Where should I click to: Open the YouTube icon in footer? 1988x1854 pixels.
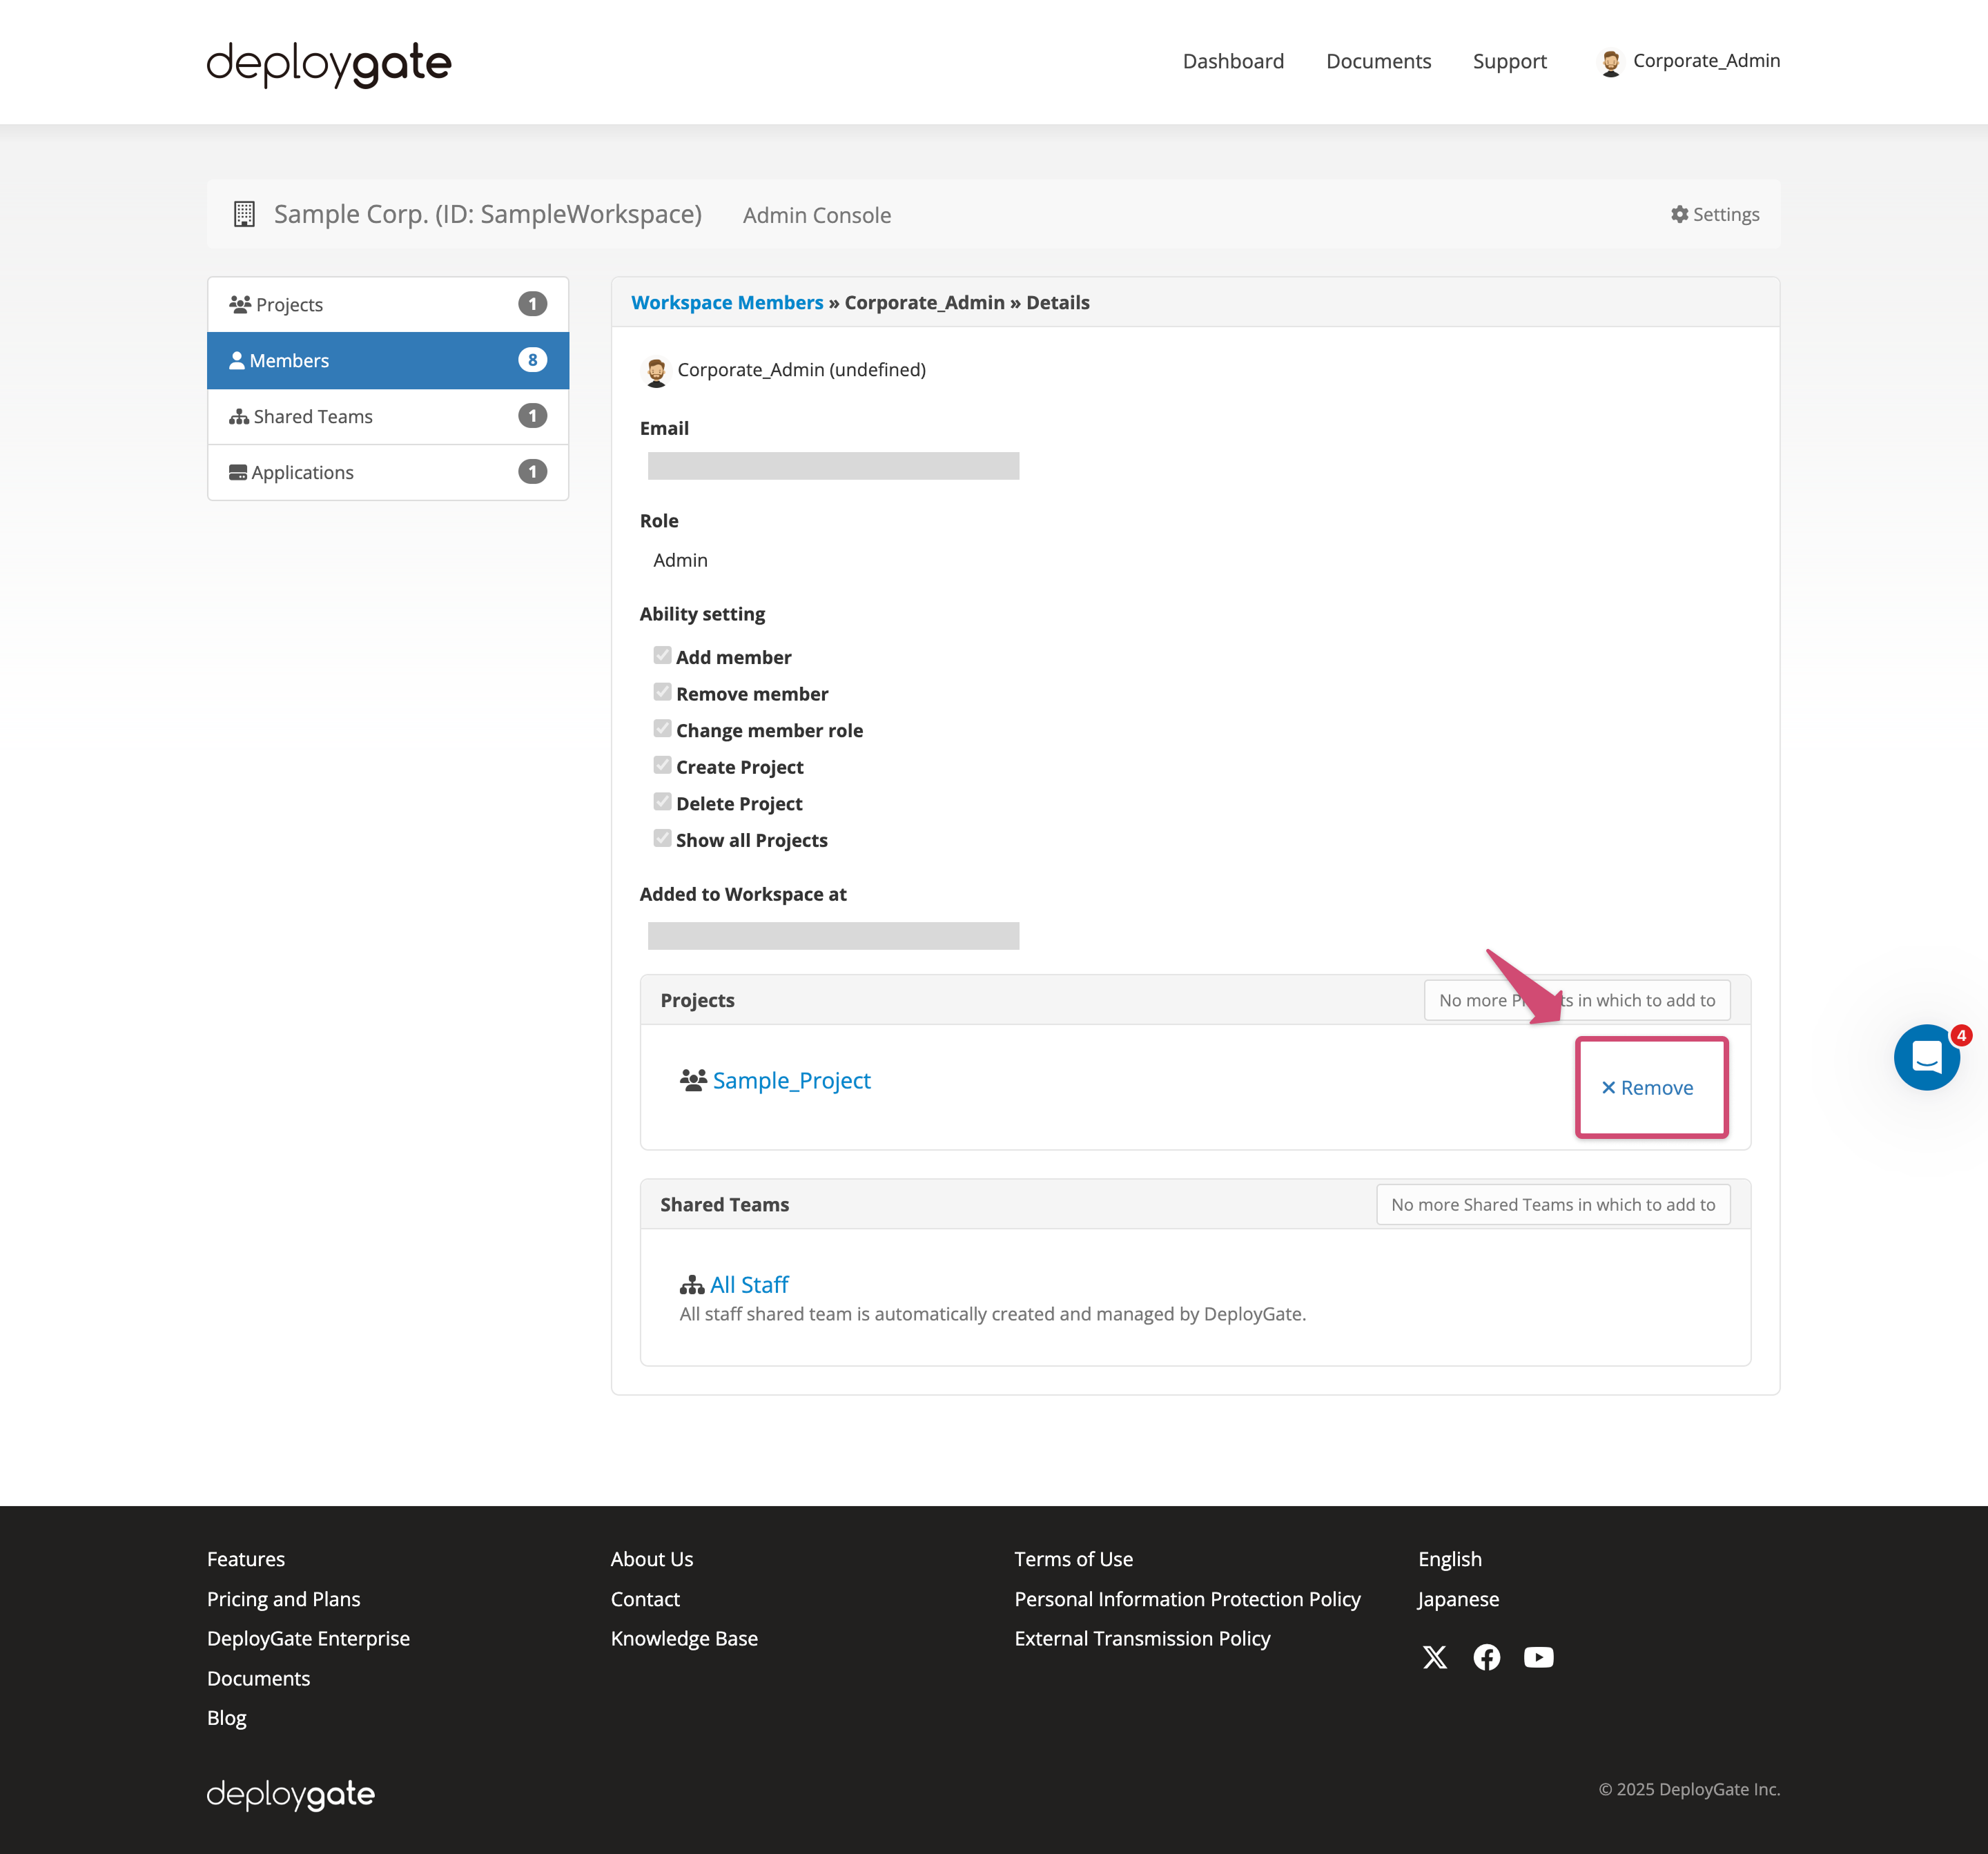click(1539, 1657)
